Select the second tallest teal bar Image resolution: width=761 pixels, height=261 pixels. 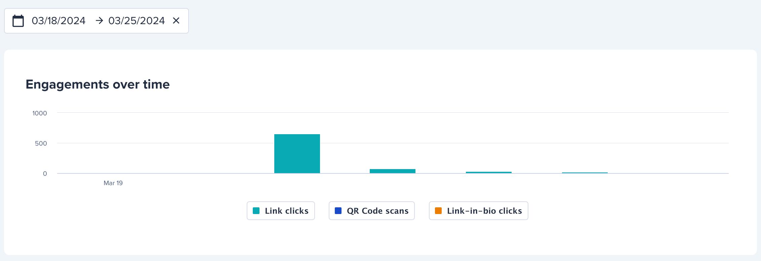click(393, 171)
